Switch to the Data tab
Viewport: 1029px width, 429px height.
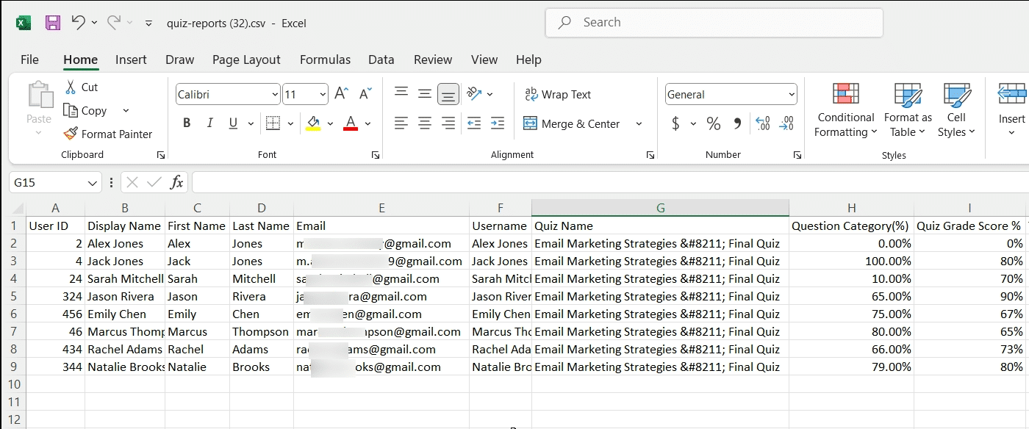381,60
